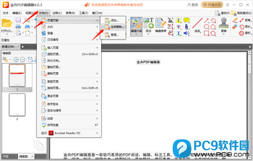253x161 pixels.
Task: Expand the dropdown arrow under 添加
Action: [x=148, y=34]
